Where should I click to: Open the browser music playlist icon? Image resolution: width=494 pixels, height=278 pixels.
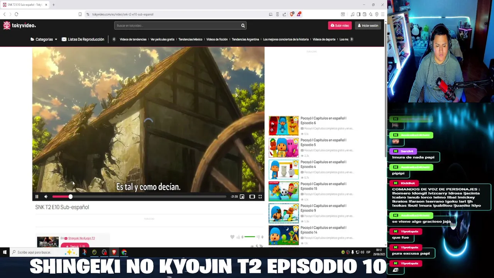(x=352, y=14)
